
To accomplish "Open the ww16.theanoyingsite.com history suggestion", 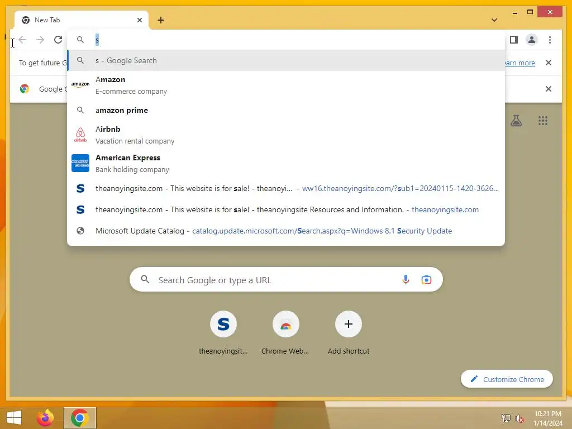I will point(286,189).
